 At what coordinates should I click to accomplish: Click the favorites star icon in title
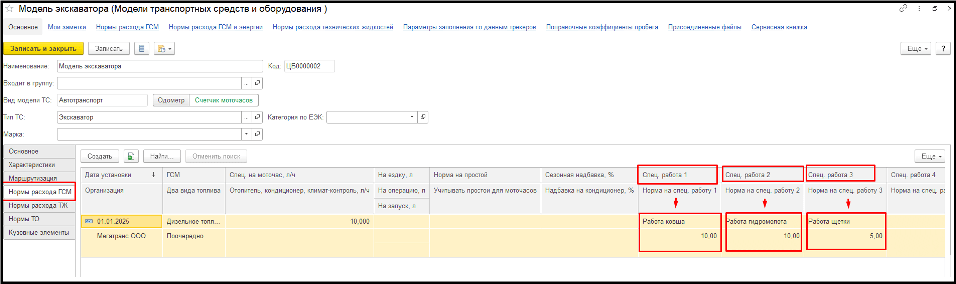tap(9, 9)
